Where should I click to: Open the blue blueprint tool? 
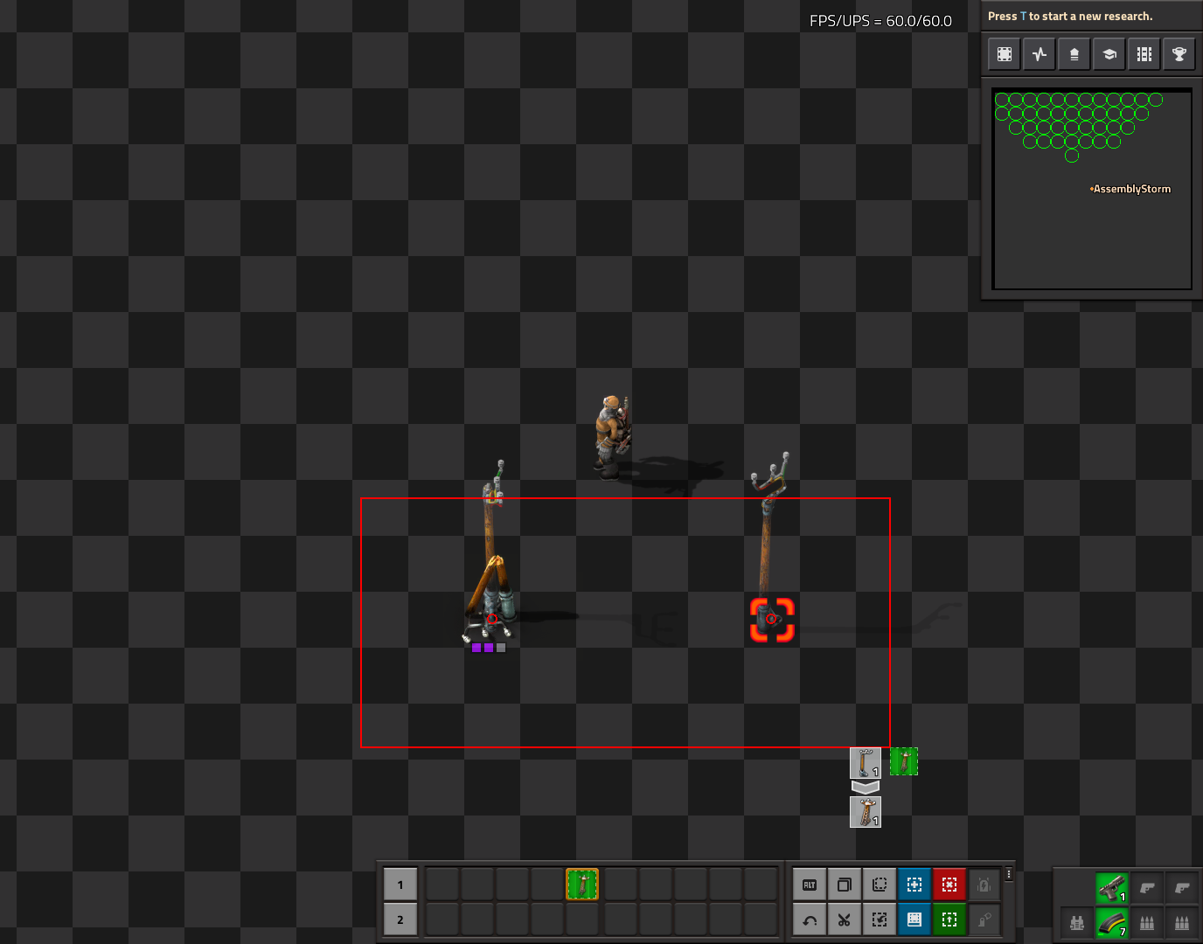tap(914, 885)
